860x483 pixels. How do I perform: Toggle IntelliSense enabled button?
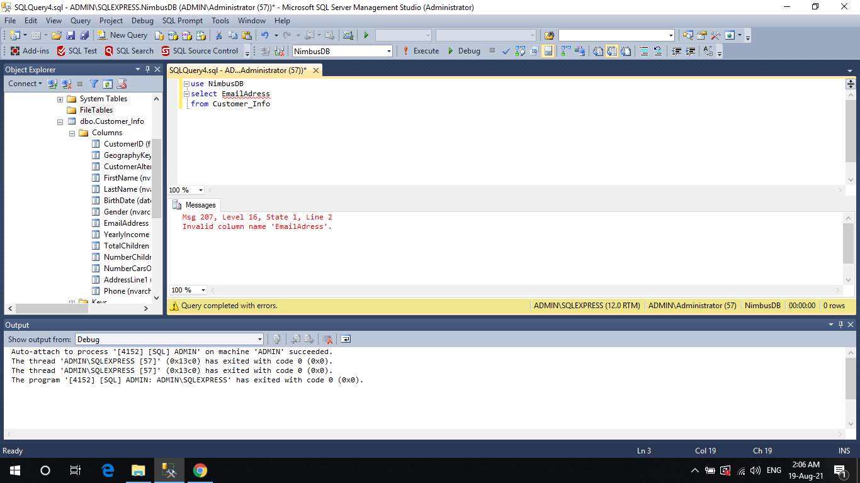point(548,51)
